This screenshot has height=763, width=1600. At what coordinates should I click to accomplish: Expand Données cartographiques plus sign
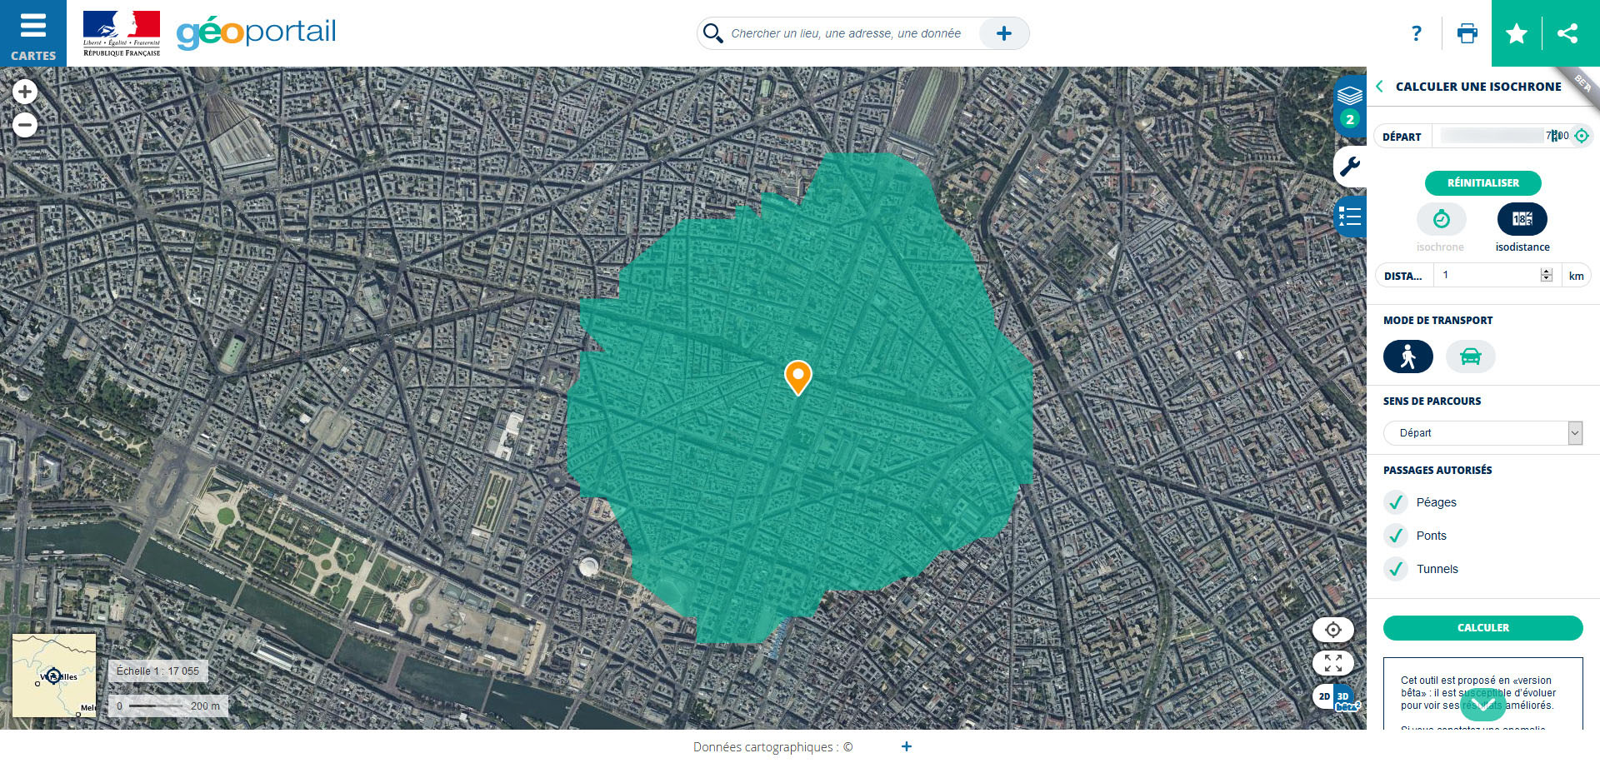click(907, 746)
